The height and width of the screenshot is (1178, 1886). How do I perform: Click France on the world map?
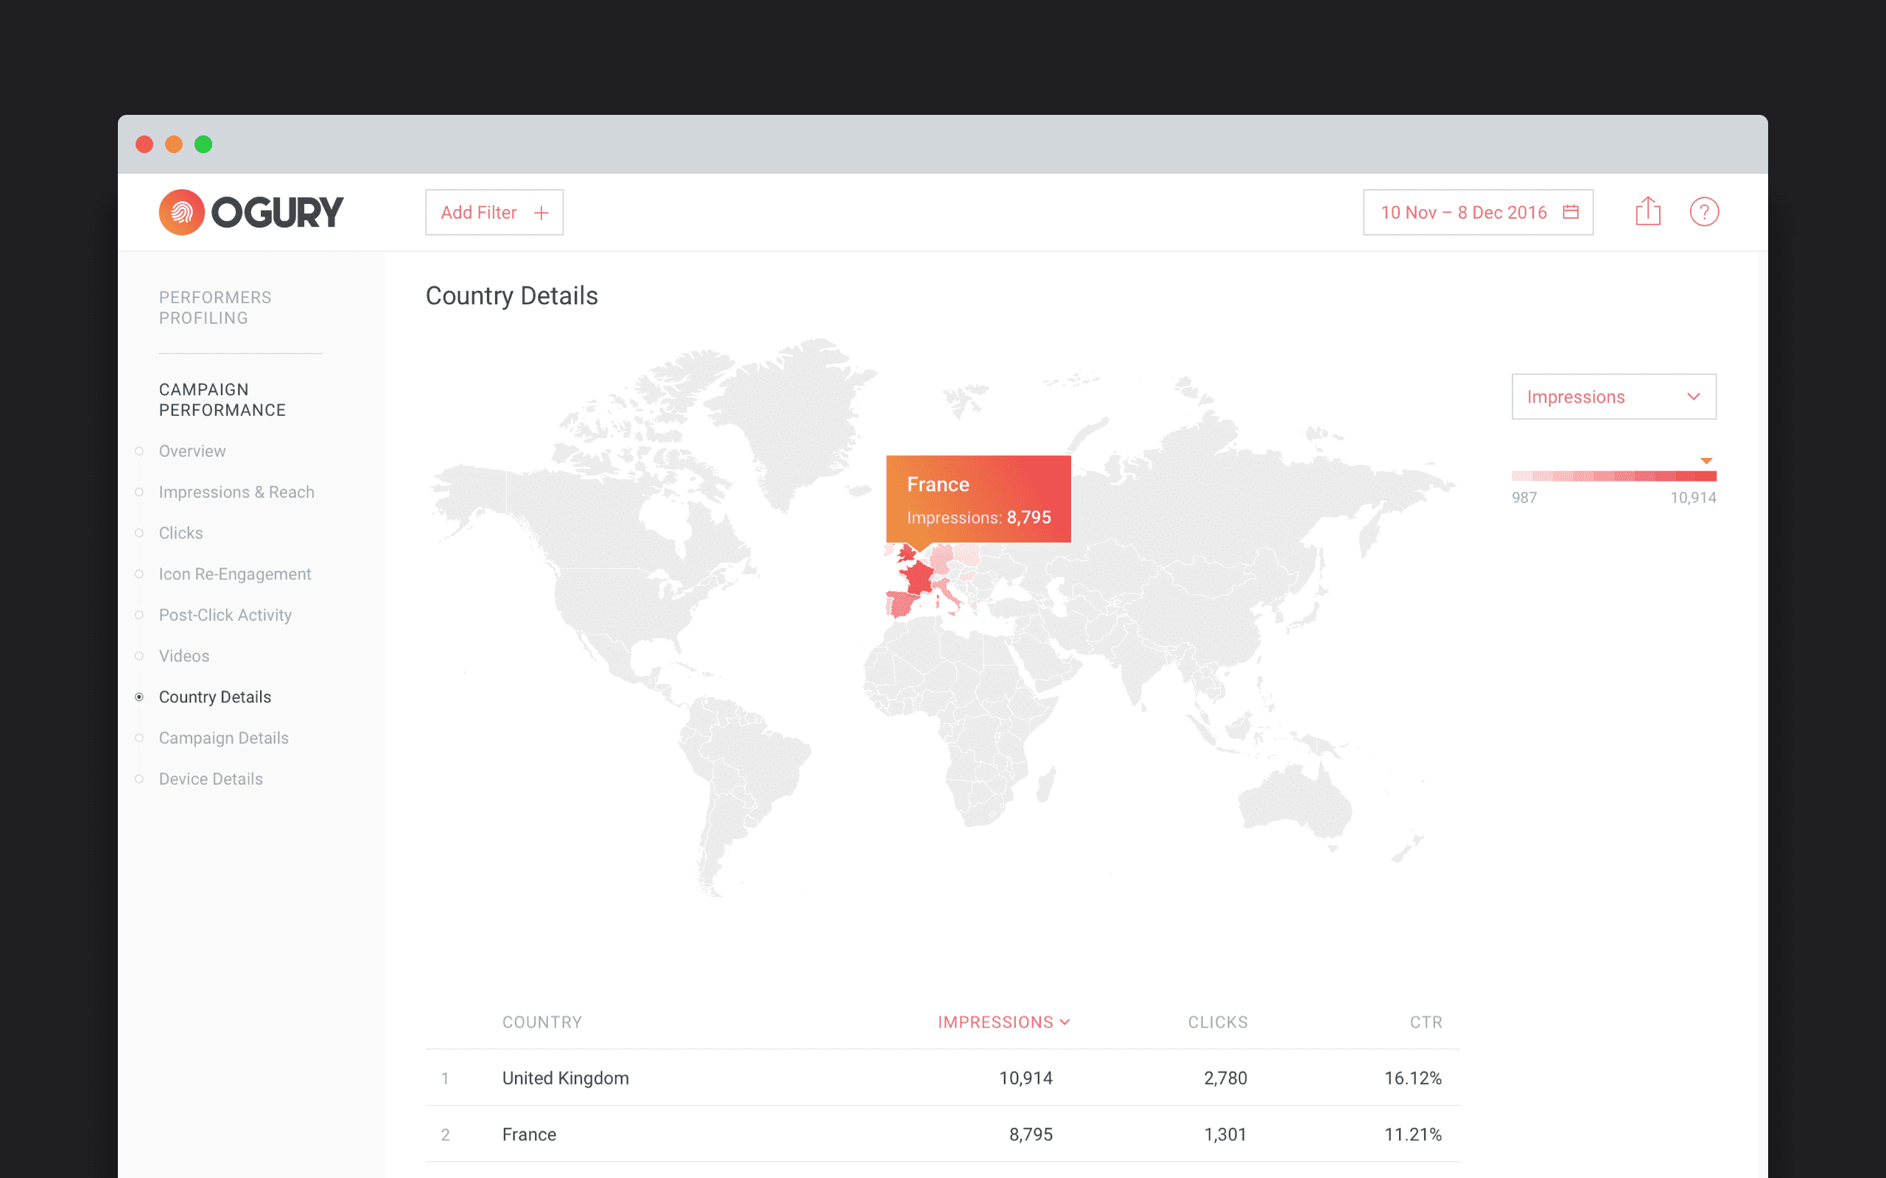coord(919,579)
